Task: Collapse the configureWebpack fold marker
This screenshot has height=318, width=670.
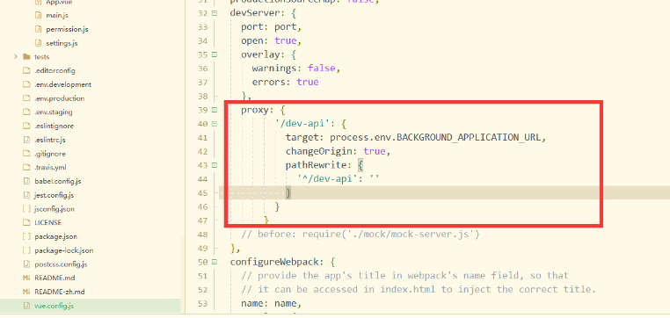Action: click(x=214, y=262)
